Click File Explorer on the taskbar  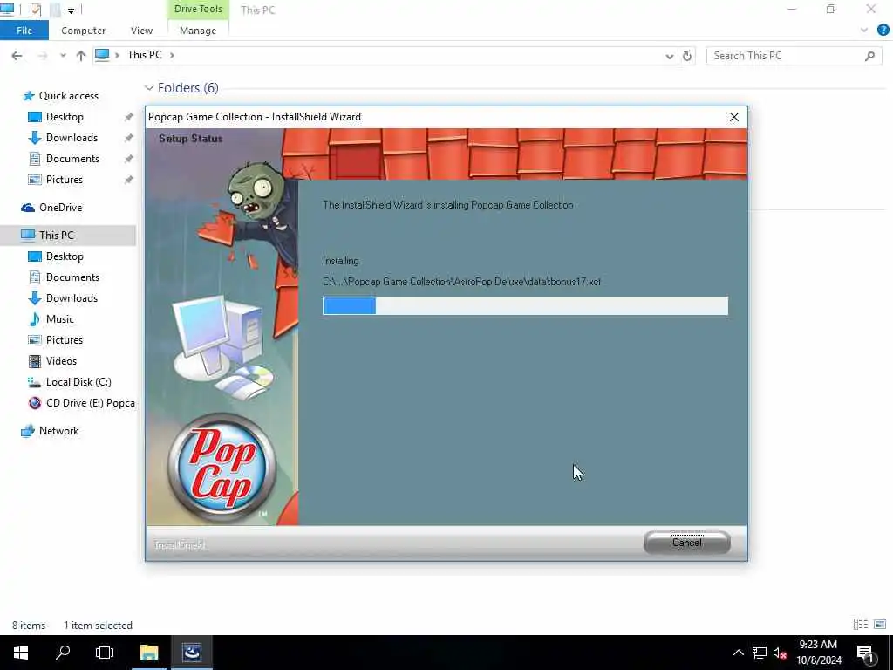[148, 653]
